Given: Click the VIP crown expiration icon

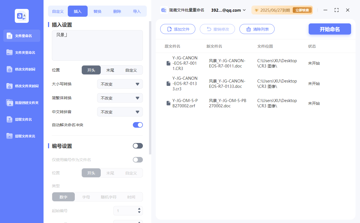Looking at the screenshot, I should point(256,10).
